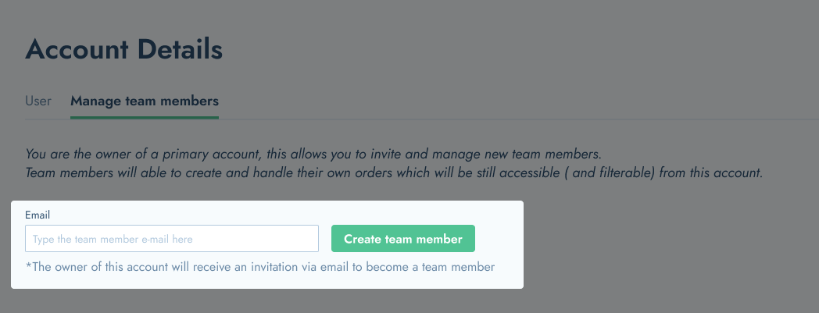Focus the team member e-mail input field

tap(172, 239)
